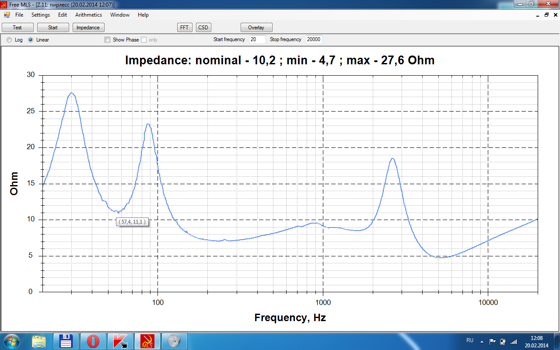
Task: Focus the Stop frequency input field
Action: 314,39
